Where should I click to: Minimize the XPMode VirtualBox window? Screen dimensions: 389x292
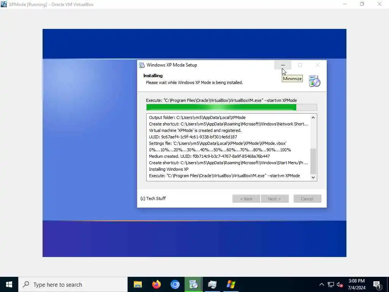point(345,4)
